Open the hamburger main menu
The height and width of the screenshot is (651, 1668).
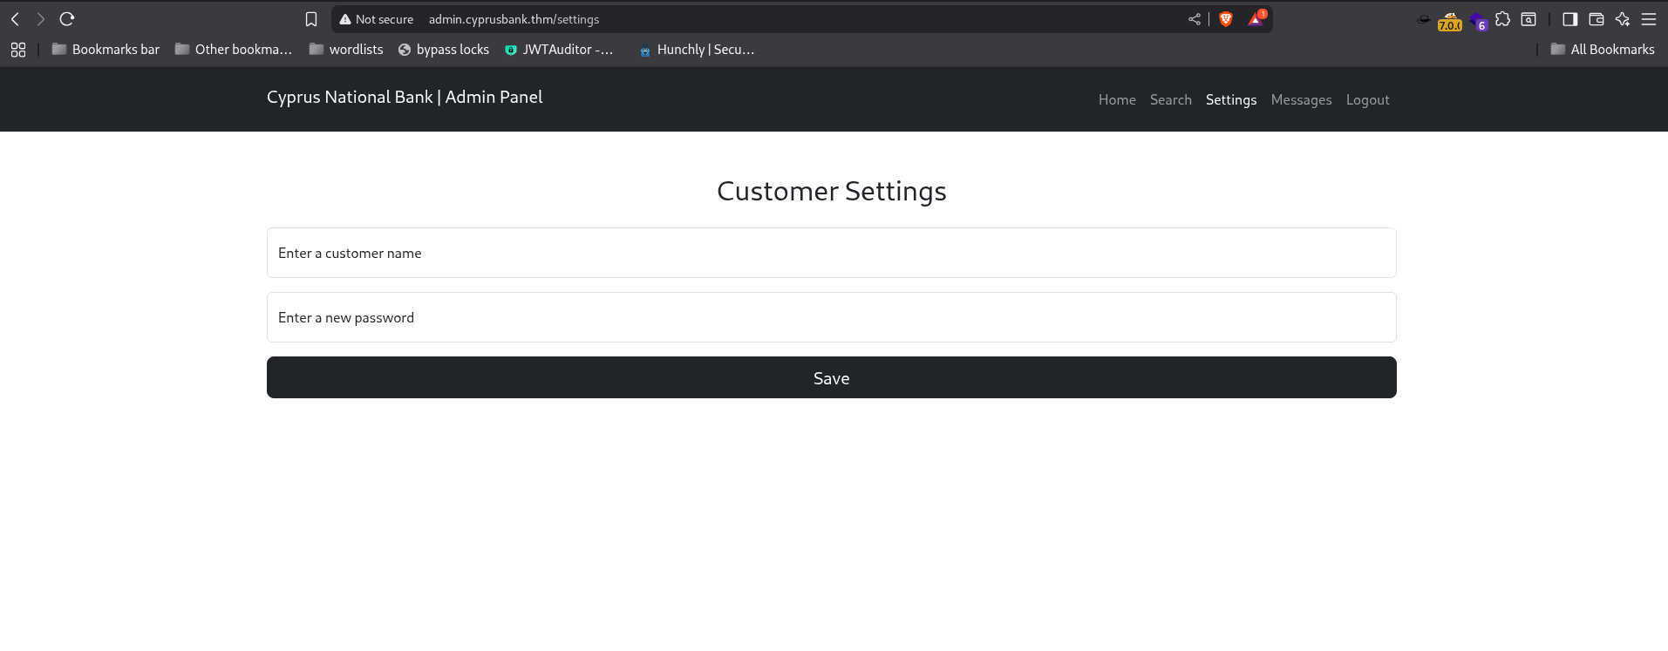coord(1649,19)
